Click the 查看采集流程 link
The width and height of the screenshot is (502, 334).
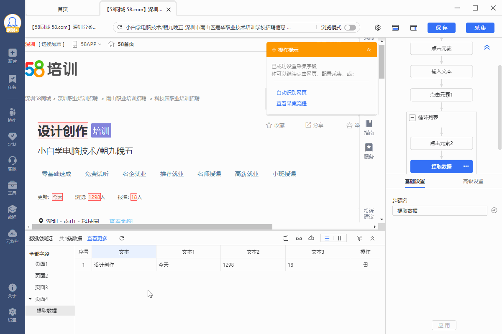coord(292,103)
